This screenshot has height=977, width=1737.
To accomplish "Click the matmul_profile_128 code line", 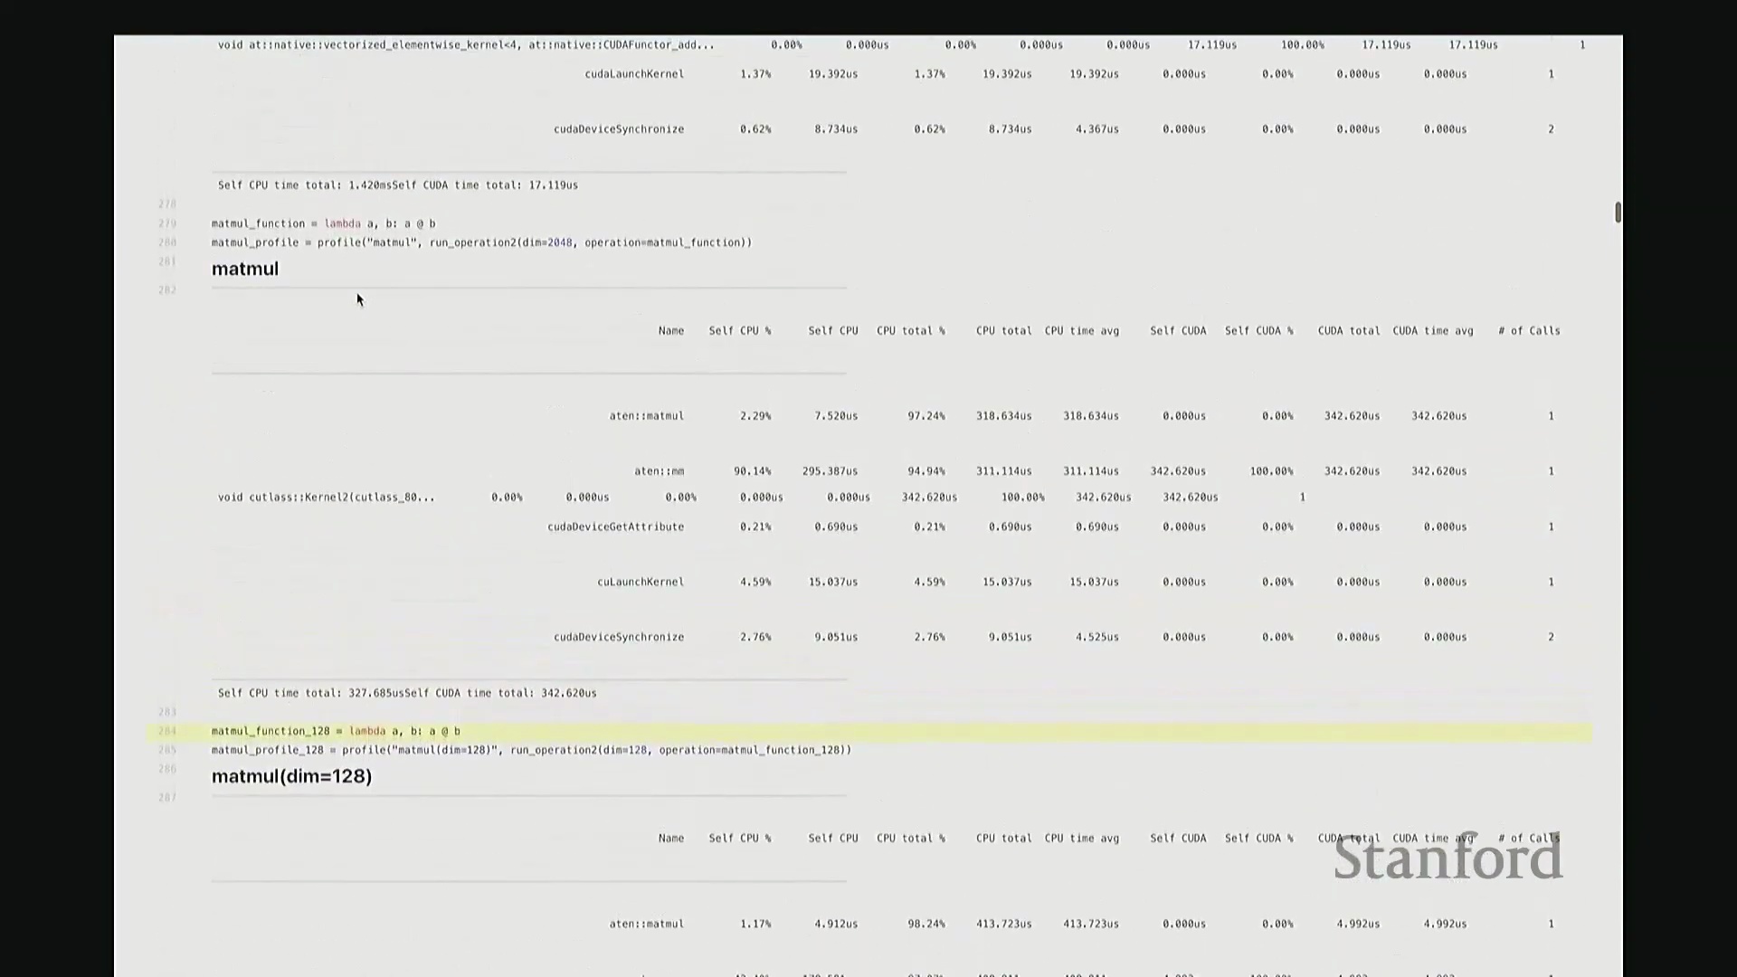I will click(x=531, y=750).
